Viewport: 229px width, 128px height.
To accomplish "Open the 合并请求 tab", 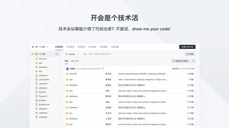I will point(92,47).
